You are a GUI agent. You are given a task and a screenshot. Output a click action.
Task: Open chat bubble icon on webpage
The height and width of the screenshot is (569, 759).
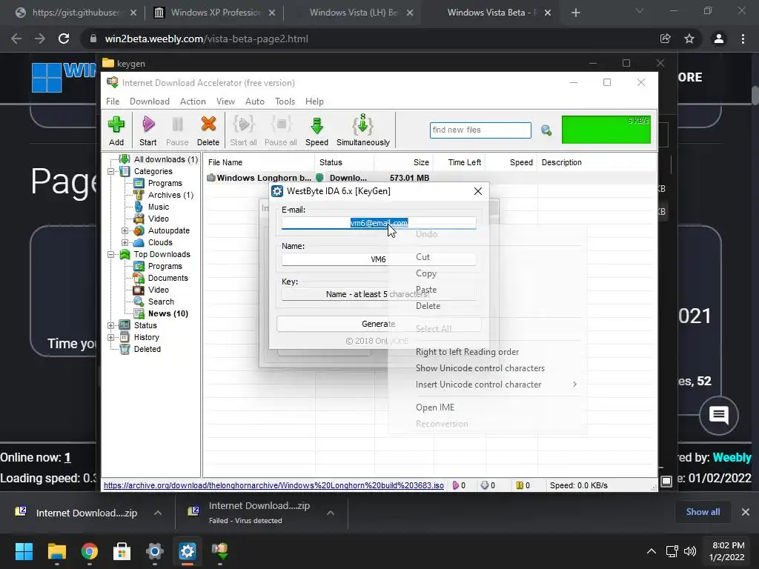719,415
